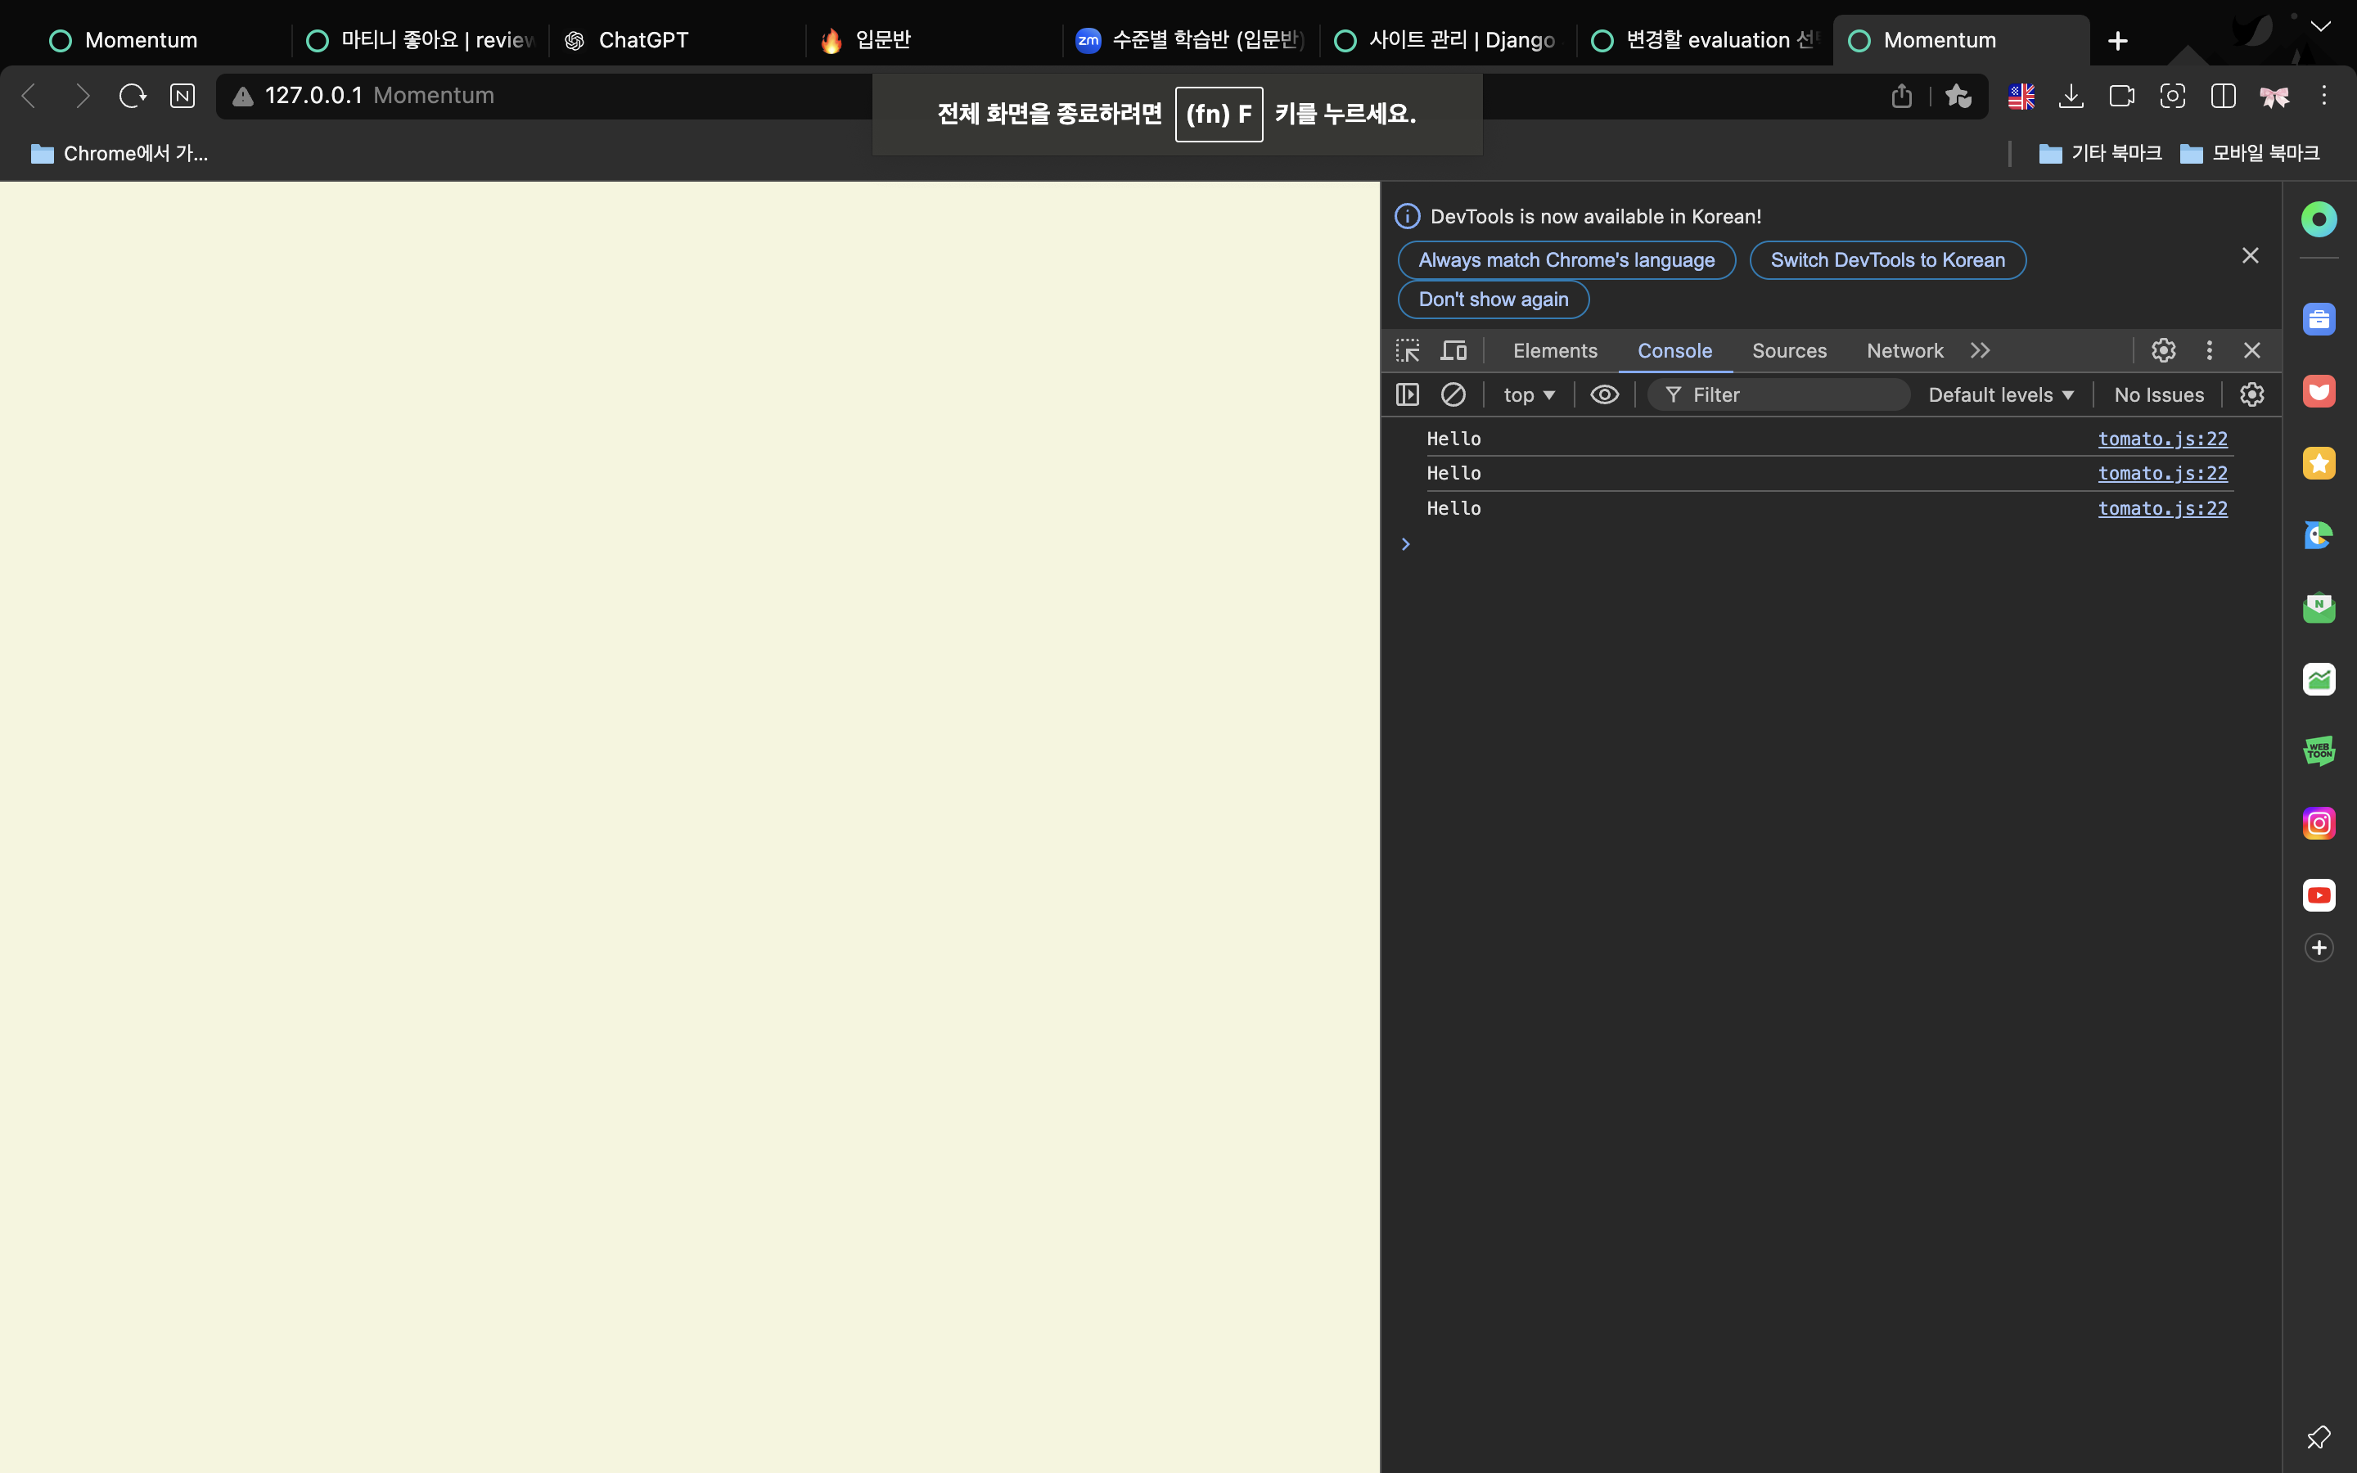
Task: Expand the top frame context dropdown
Action: [x=1526, y=395]
